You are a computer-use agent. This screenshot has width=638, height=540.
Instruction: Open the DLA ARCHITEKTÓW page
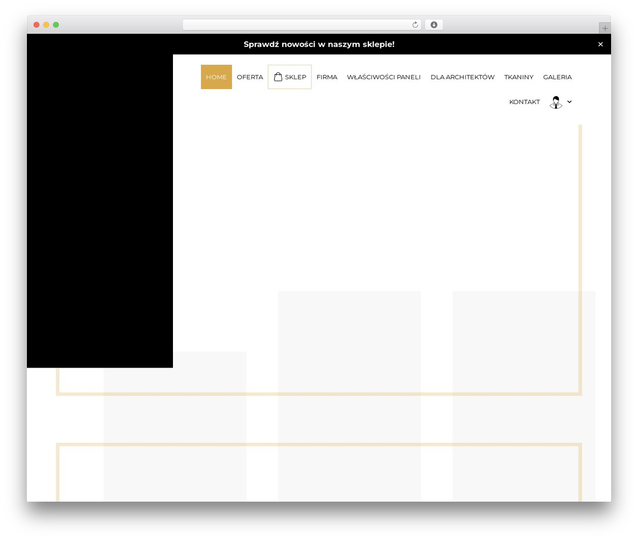463,77
